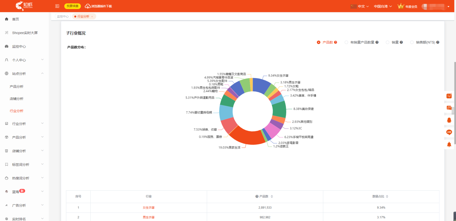Viewport: 456px width, 221px height.
Task: Switch to the 监控中心 tab
Action: click(63, 16)
